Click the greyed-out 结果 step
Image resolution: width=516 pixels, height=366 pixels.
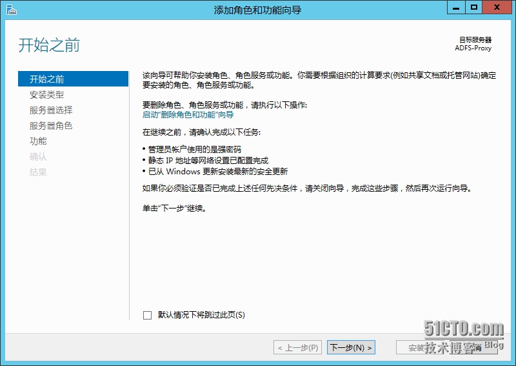(x=38, y=172)
